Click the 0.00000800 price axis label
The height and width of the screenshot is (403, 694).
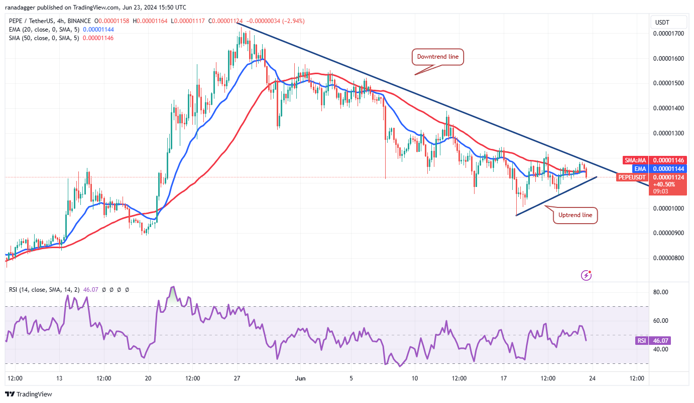(x=668, y=258)
